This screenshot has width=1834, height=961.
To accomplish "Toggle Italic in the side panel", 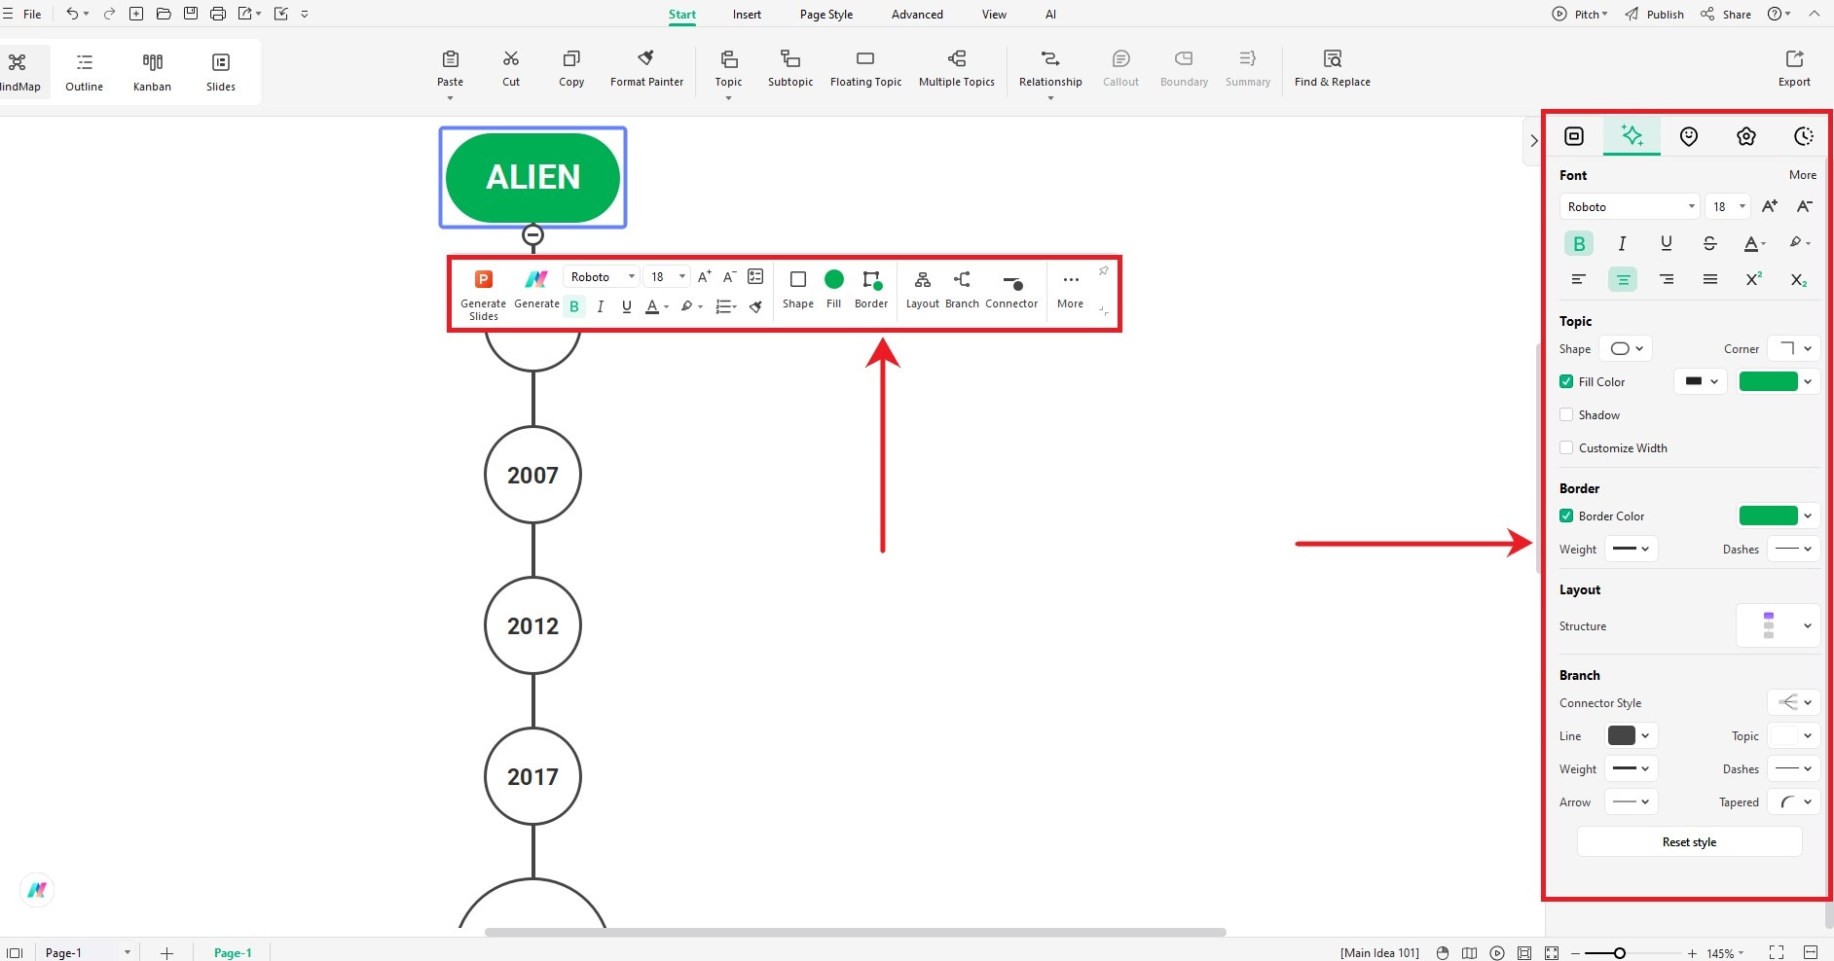I will tap(1622, 243).
